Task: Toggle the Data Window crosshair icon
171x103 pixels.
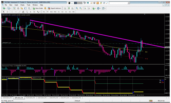Action: [x=18, y=8]
